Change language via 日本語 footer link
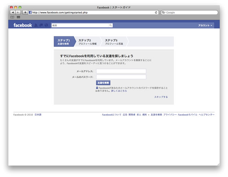The image size is (228, 177). 38,115
